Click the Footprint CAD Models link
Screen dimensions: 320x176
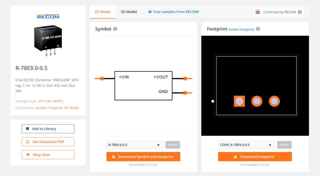click(x=55, y=108)
